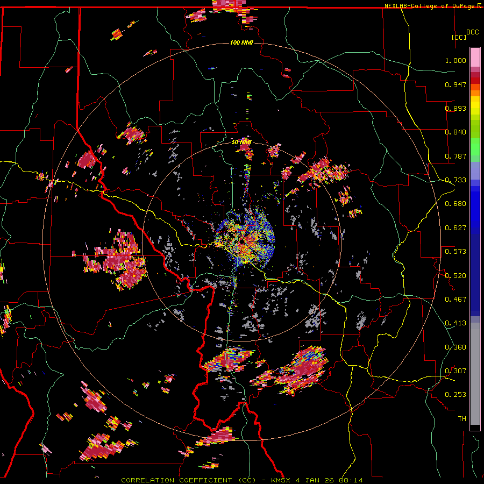Image resolution: width=484 pixels, height=484 pixels.
Task: Click the 0.627 scale value
Action: click(455, 228)
